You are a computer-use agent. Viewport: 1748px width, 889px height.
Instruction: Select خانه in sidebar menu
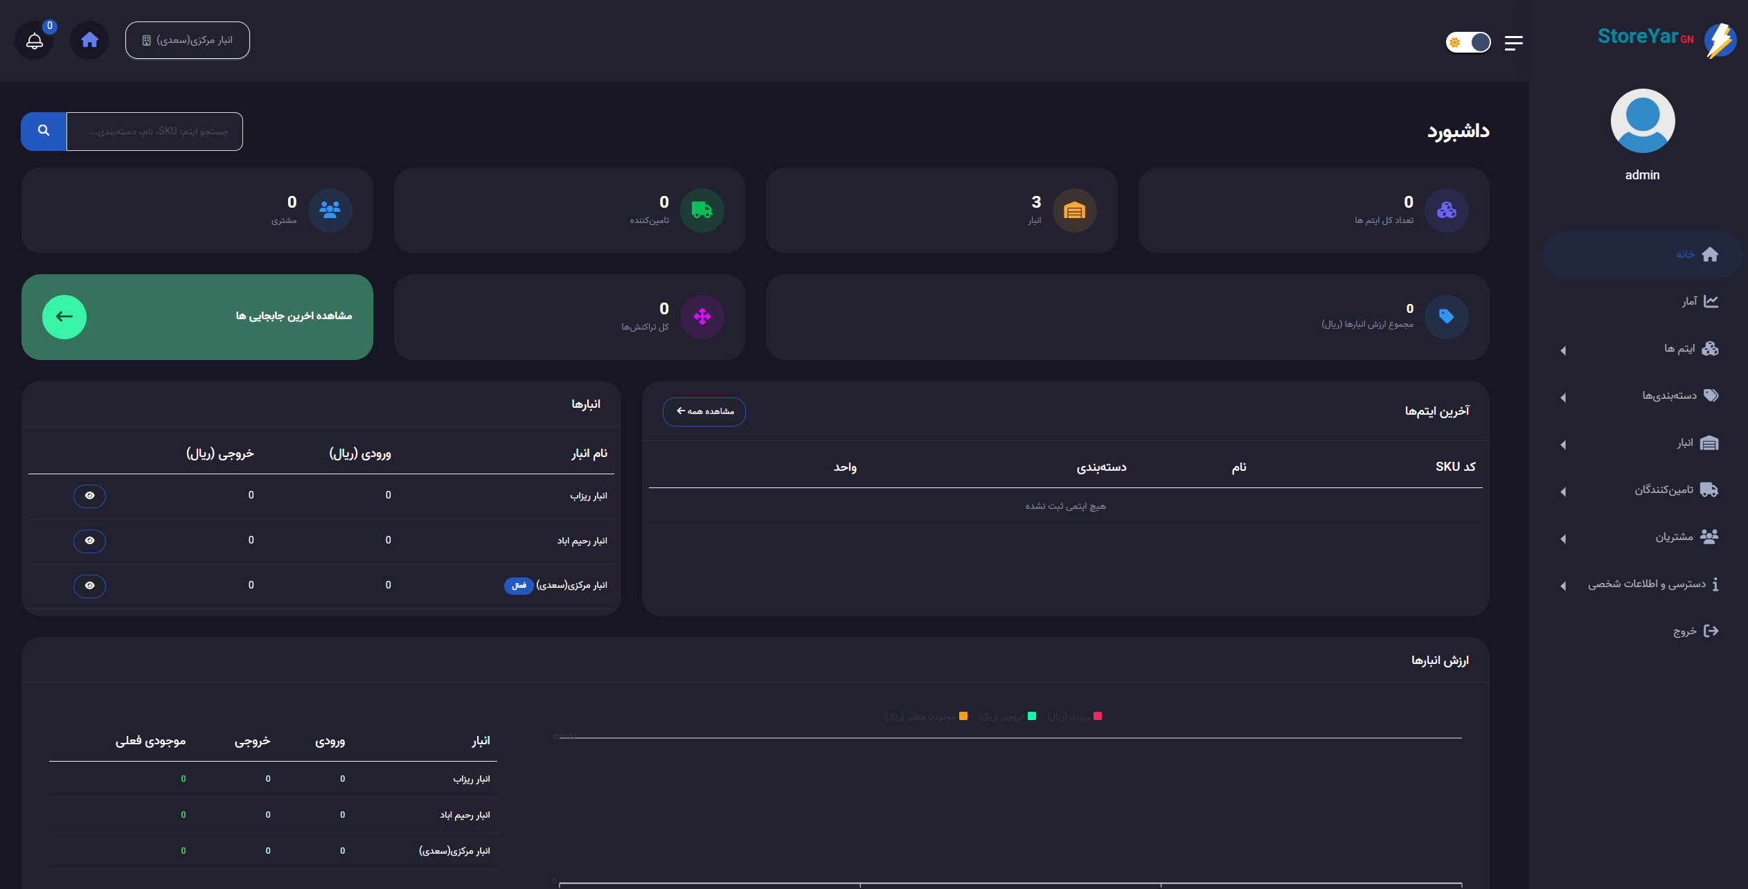pyautogui.click(x=1643, y=255)
